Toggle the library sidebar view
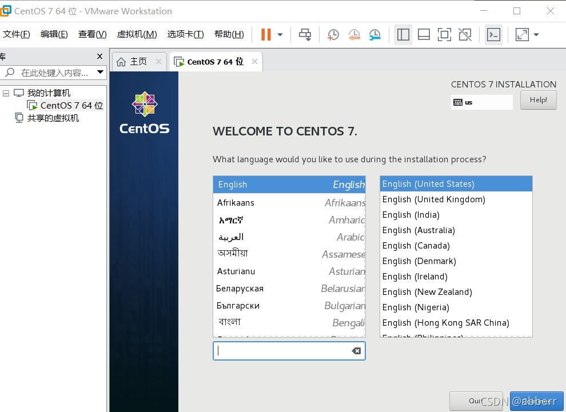Viewport: 566px width, 412px height. (403, 35)
